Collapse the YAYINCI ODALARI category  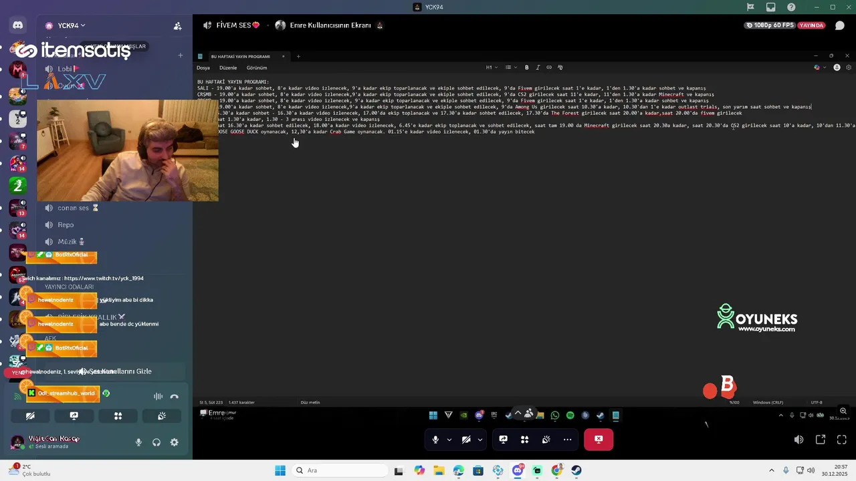tap(69, 287)
